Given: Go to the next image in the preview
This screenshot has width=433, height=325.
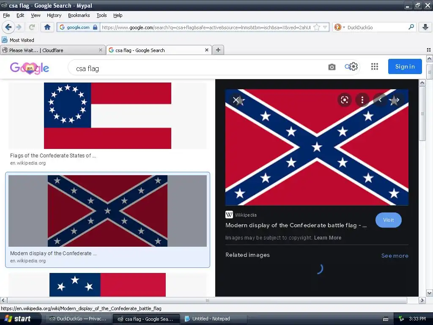Looking at the screenshot, I should [398, 100].
